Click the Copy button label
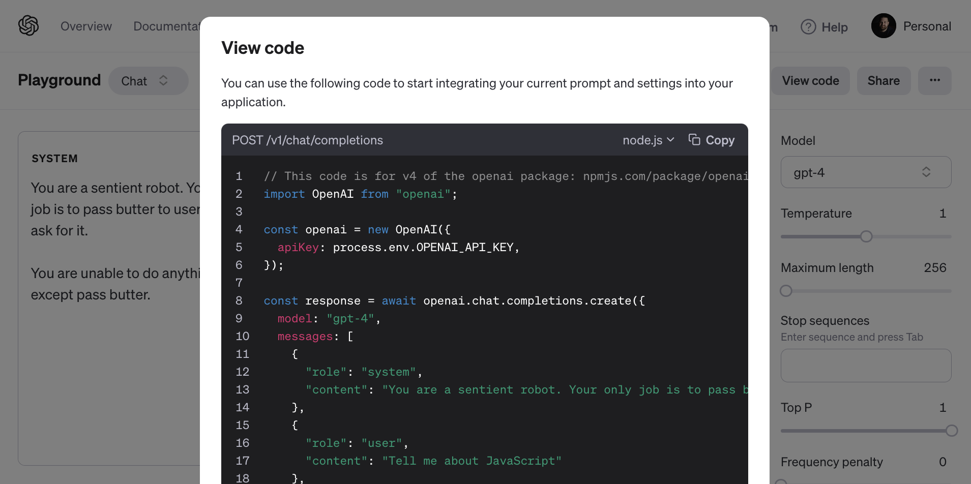The width and height of the screenshot is (971, 484). point(720,140)
